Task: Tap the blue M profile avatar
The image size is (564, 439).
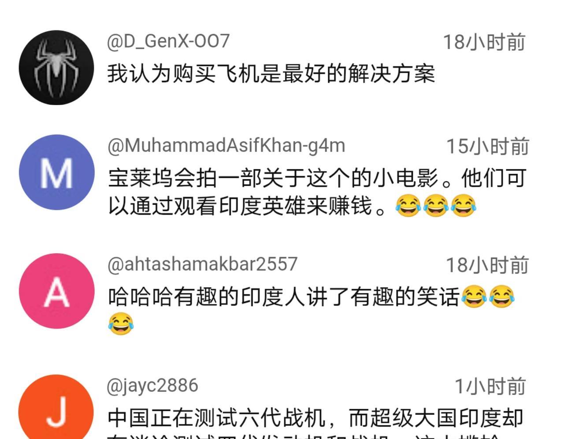Action: point(56,172)
